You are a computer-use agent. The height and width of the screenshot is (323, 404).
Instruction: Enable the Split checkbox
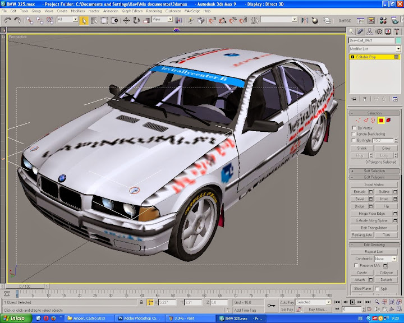tap(377, 288)
